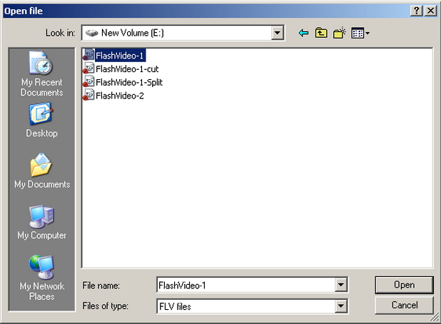Click the Help question mark button
This screenshot has width=441, height=324.
click(x=417, y=11)
